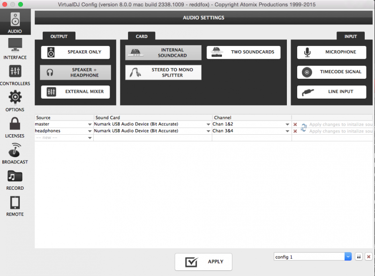Click the AUDIO SETTINGS title bar
This screenshot has width=375, height=276.
(x=203, y=18)
